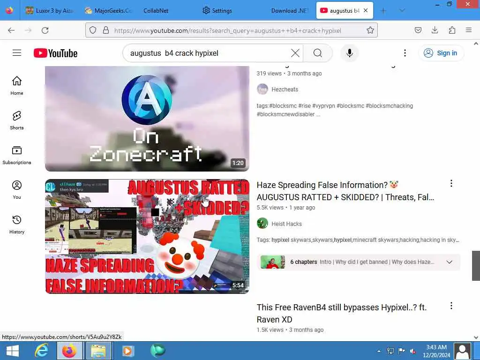The image size is (480, 360).
Task: Reload the page
Action: pyautogui.click(x=45, y=30)
